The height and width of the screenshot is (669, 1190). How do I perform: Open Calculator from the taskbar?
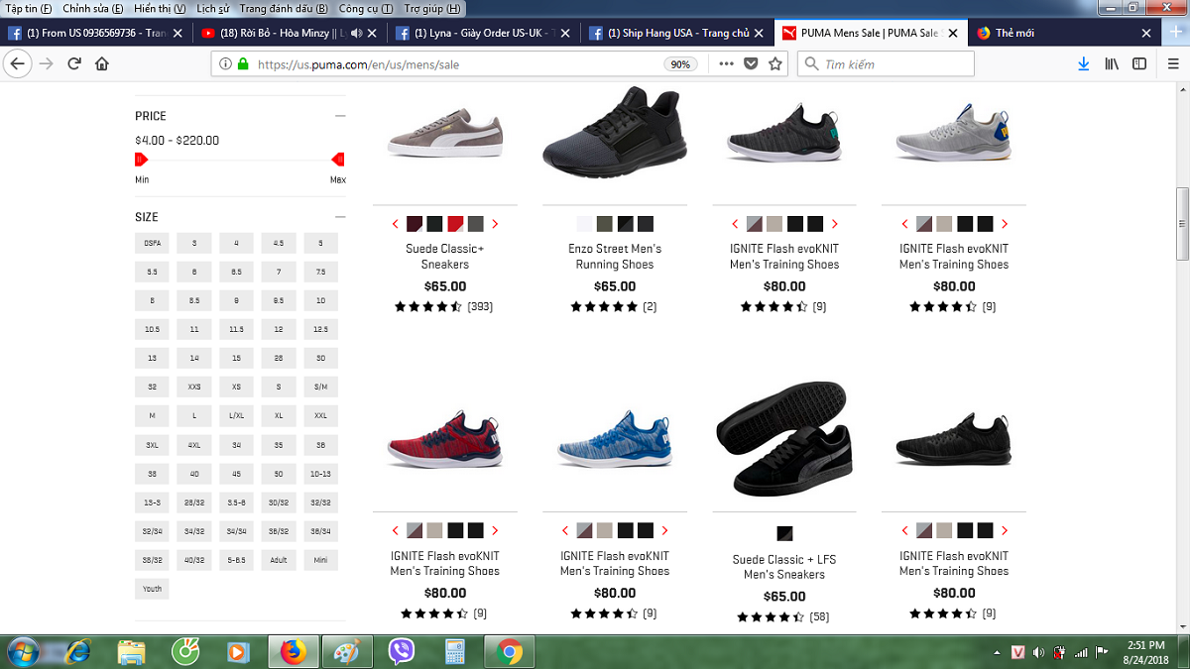coord(455,652)
